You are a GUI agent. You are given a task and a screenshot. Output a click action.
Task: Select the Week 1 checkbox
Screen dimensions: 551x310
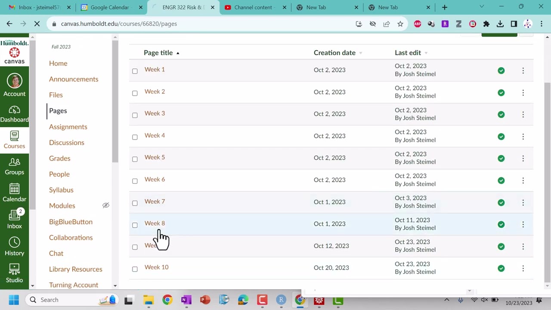click(135, 71)
